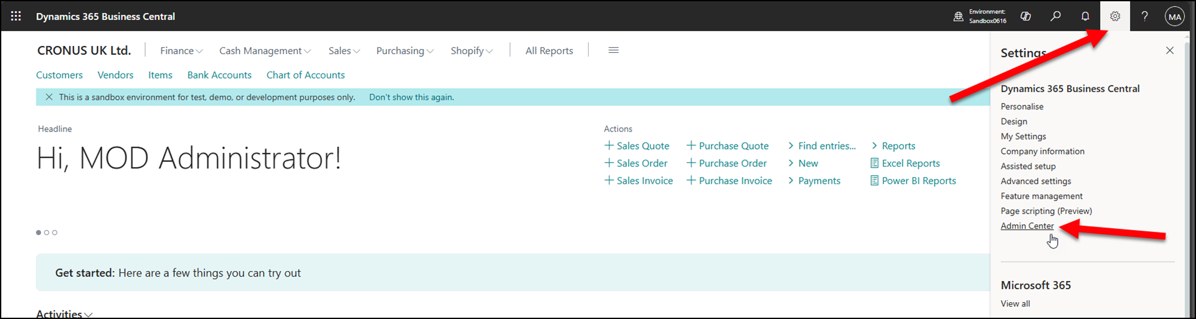
Task: Open the Copilot icon in header
Action: point(1025,16)
